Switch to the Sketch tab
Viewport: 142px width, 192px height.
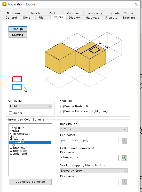tap(35, 13)
